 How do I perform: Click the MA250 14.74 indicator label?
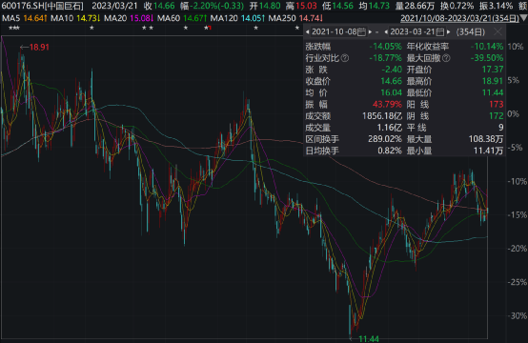click(295, 18)
